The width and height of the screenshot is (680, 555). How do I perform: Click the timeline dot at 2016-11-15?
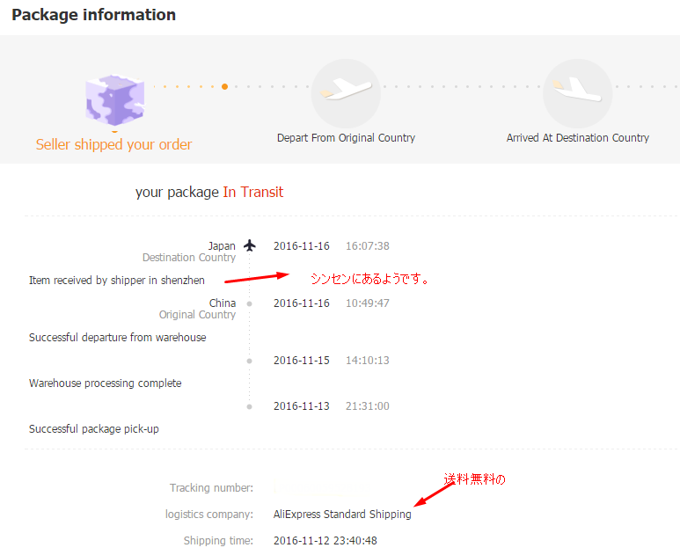click(250, 361)
